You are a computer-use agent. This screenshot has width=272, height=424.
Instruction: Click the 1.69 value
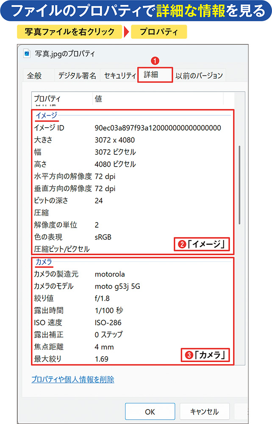pos(101,359)
